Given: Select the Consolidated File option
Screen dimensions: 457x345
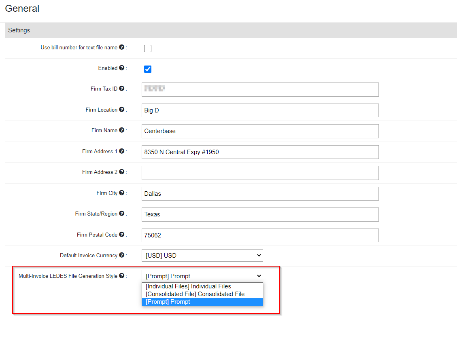Looking at the screenshot, I should pyautogui.click(x=196, y=294).
